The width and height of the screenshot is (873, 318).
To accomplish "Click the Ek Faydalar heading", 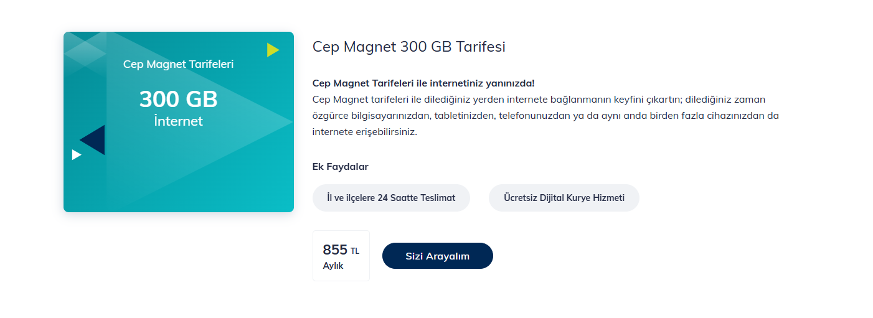I will point(340,167).
